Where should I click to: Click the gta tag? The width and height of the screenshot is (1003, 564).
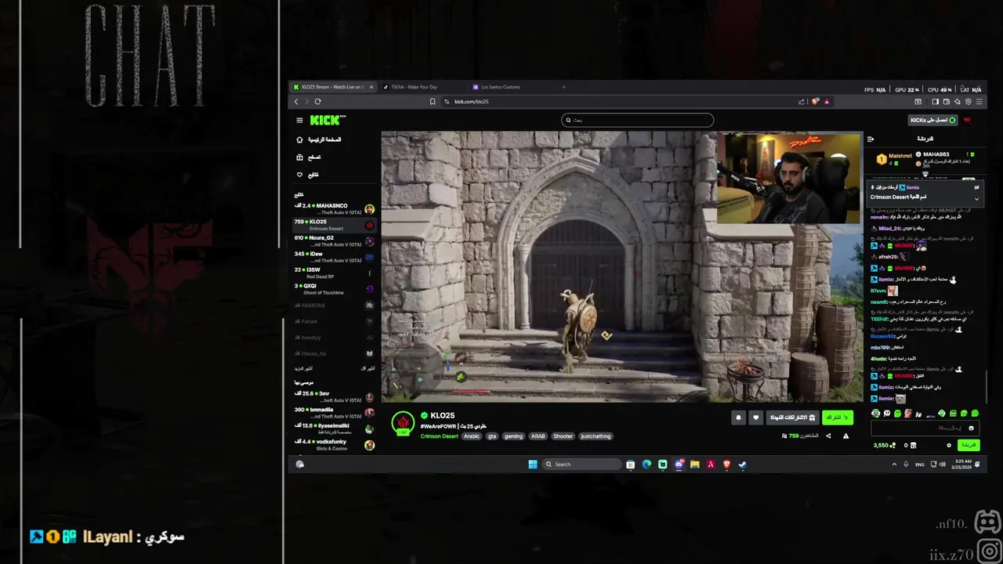pyautogui.click(x=492, y=436)
